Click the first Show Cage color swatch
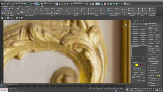 click(158, 76)
